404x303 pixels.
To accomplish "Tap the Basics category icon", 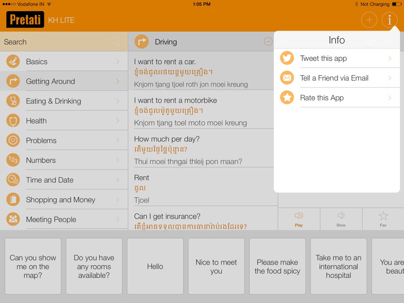I will [13, 61].
